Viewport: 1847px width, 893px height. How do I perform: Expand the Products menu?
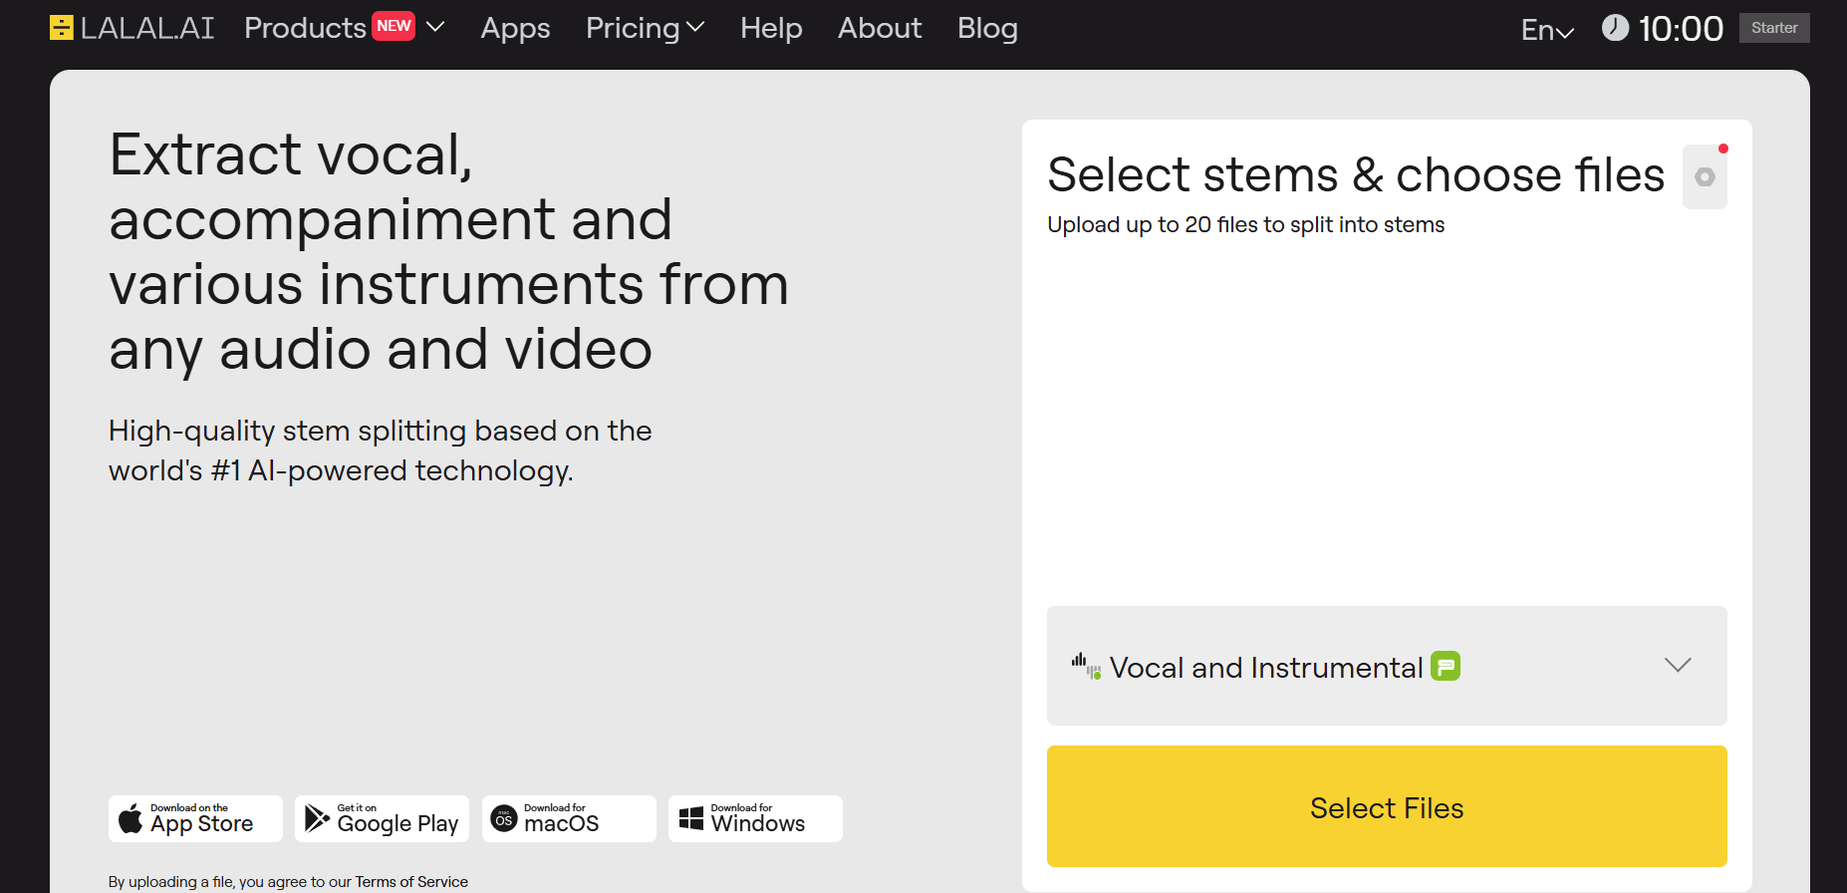point(343,28)
